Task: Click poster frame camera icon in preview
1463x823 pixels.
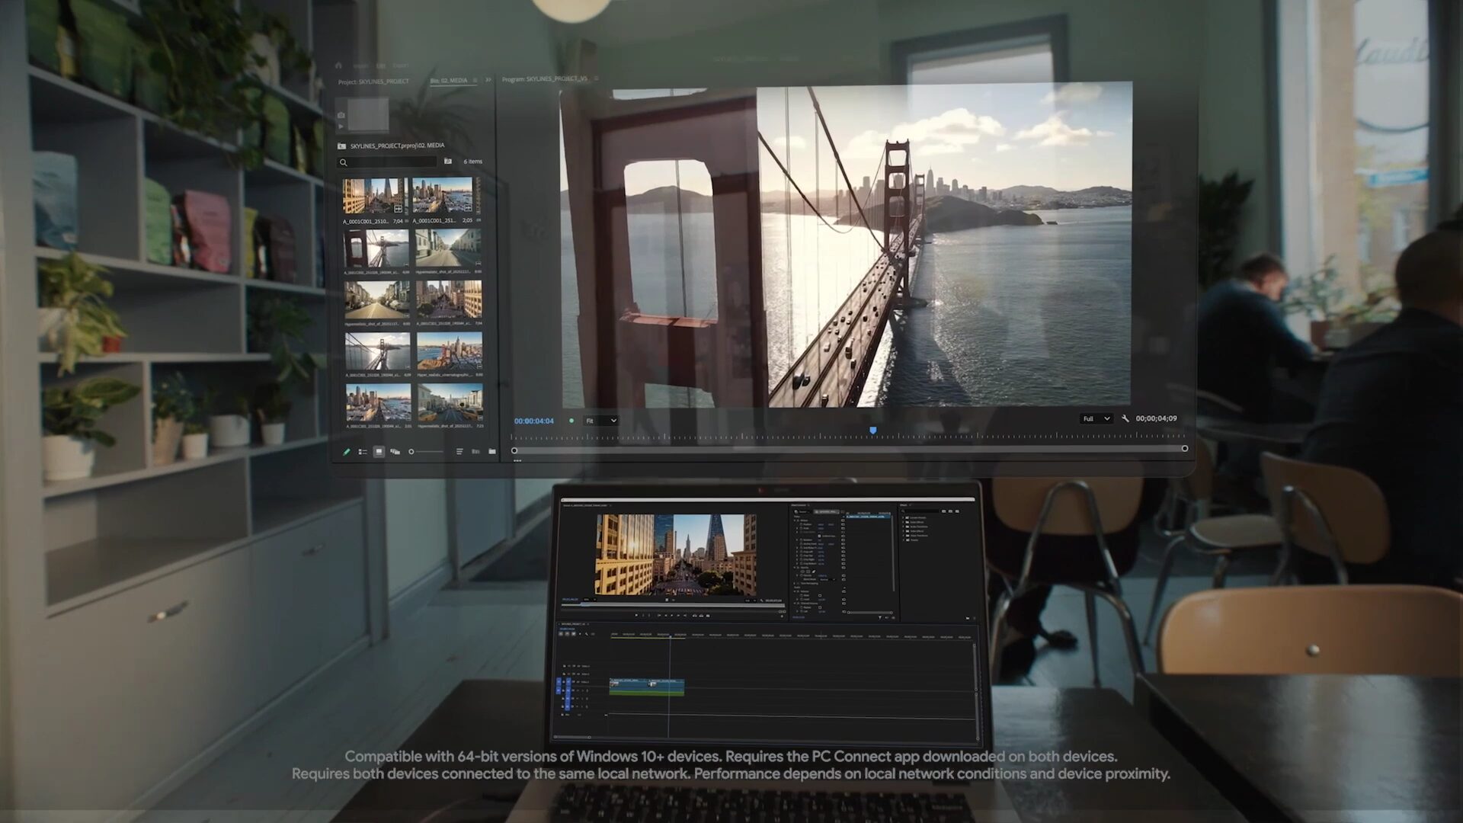Action: 341,115
